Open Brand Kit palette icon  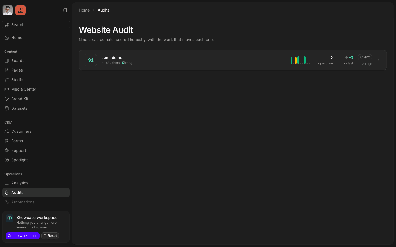(x=7, y=99)
